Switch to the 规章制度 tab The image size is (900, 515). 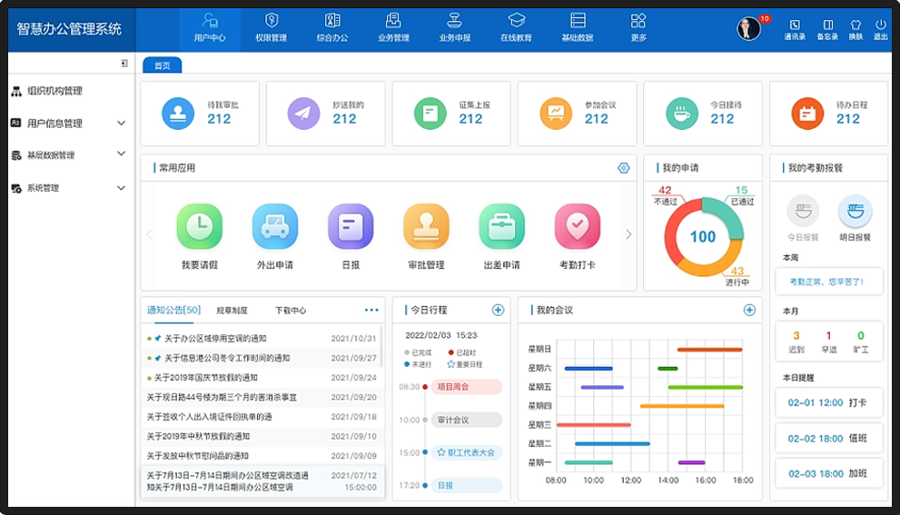click(232, 311)
